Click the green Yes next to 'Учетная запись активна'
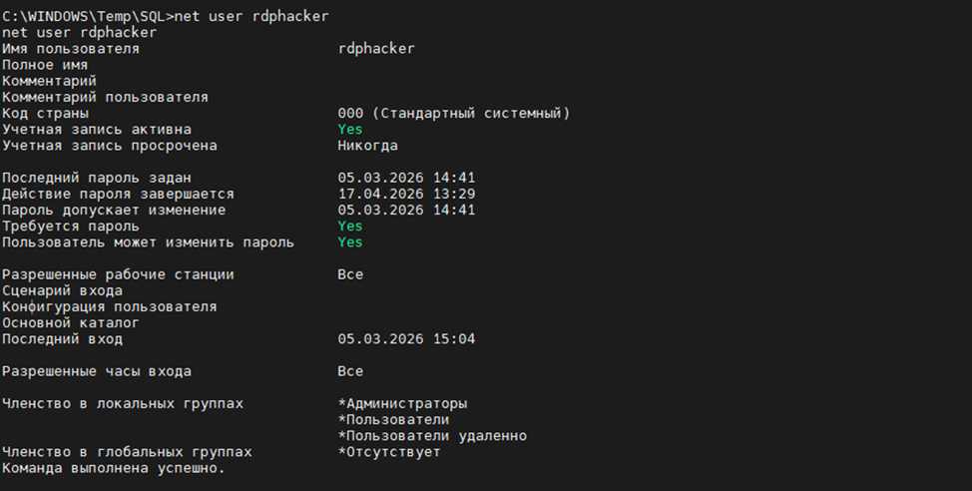Viewport: 972px width, 491px height. click(350, 129)
